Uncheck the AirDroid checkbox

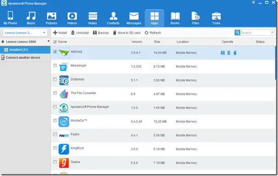55,52
